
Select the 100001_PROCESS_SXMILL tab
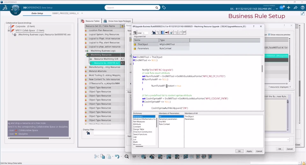(66, 13)
